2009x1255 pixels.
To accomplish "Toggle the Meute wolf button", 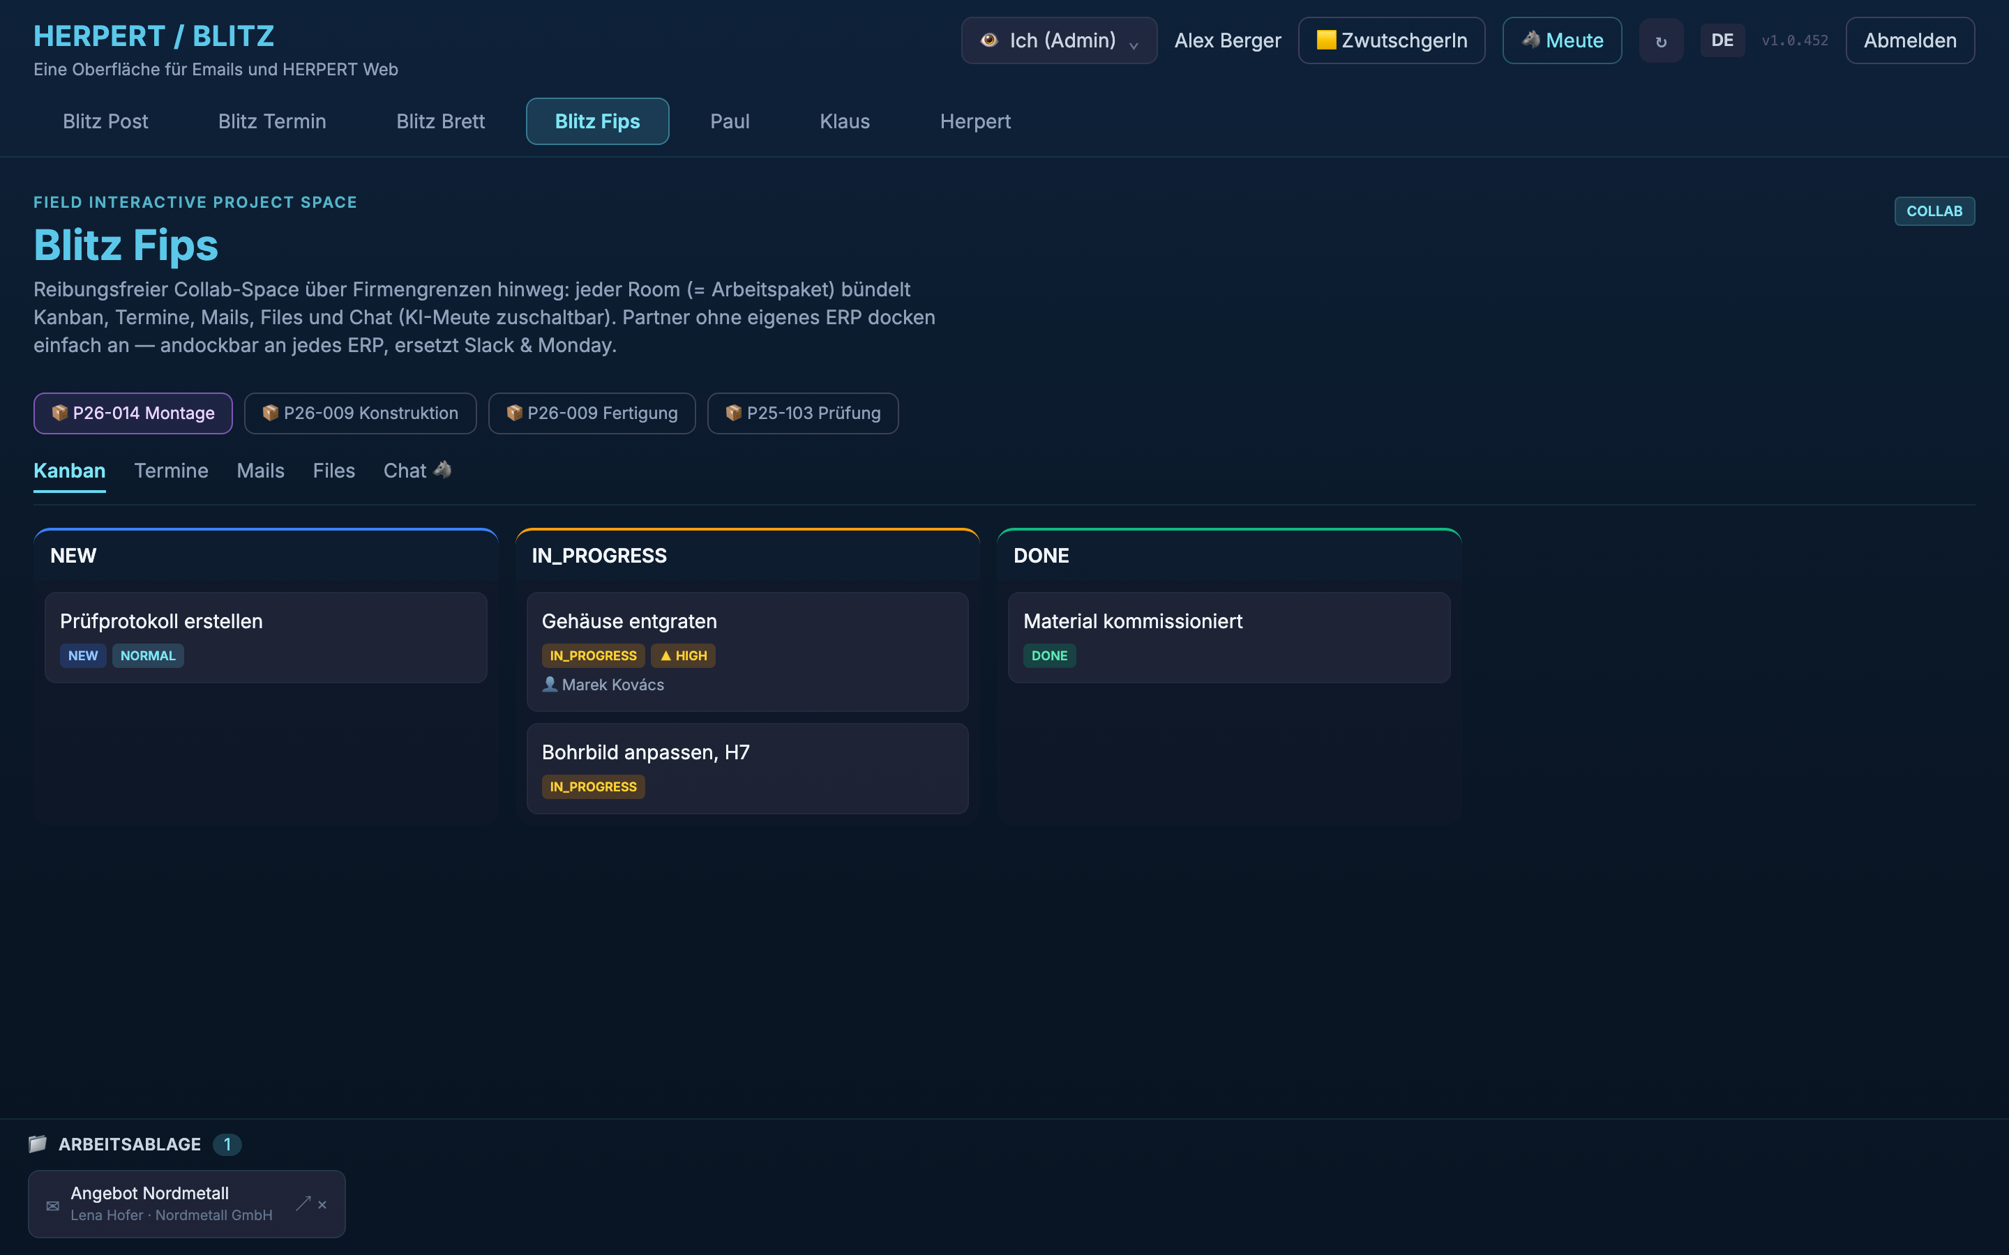I will (x=1562, y=40).
